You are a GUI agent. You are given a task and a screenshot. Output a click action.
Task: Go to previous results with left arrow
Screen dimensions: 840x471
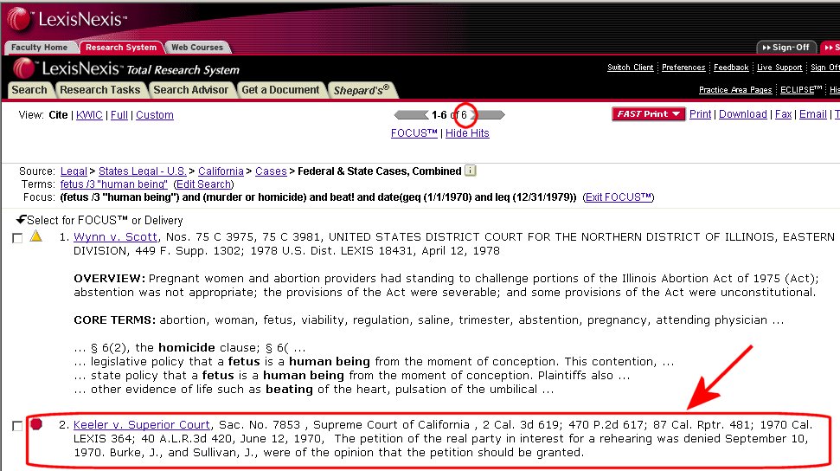pyautogui.click(x=411, y=115)
